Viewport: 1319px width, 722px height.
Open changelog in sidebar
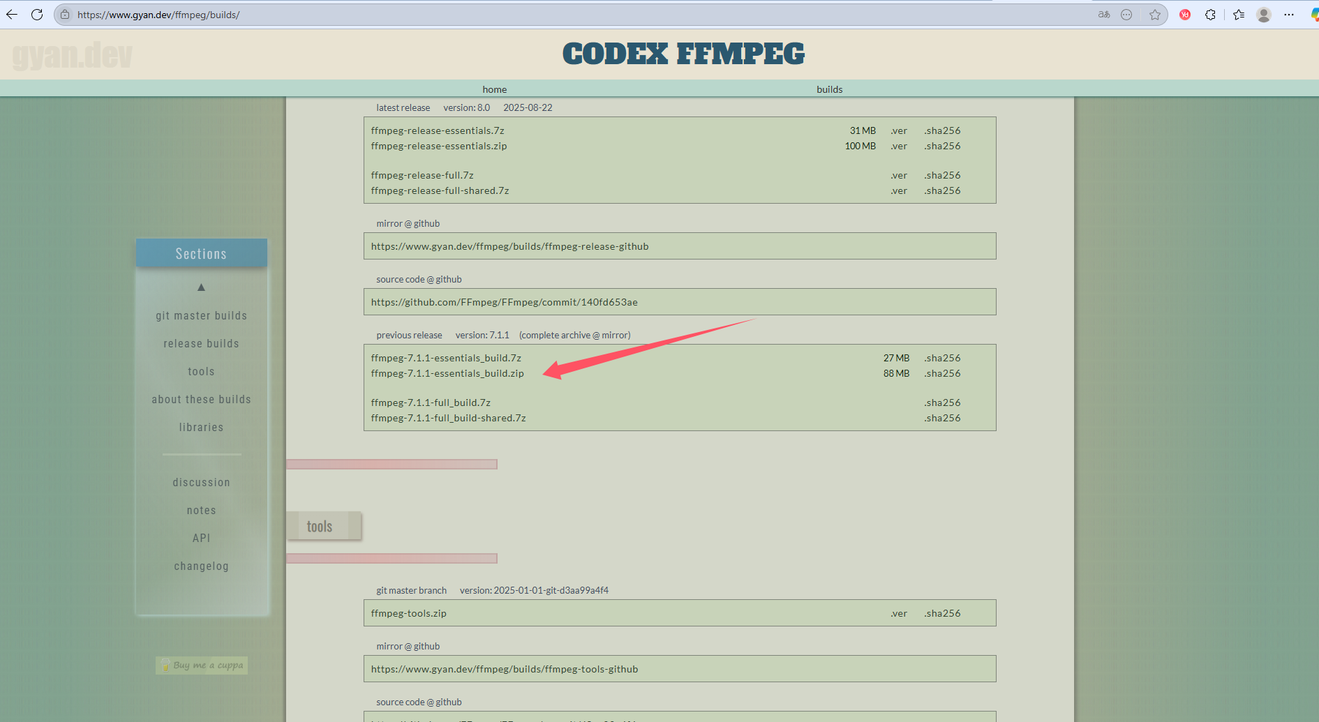202,566
